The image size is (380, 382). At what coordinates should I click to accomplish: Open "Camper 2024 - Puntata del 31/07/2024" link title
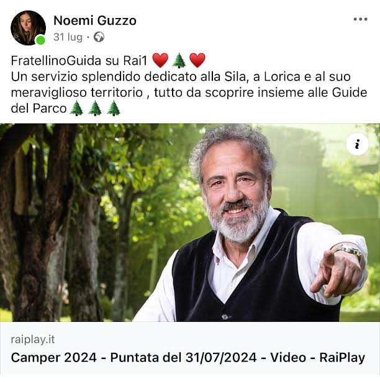pos(188,357)
